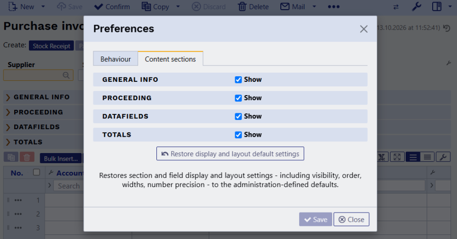Image resolution: width=457 pixels, height=239 pixels.
Task: Expand the GENERAL INFO section behind the dialog
Action: pos(8,97)
